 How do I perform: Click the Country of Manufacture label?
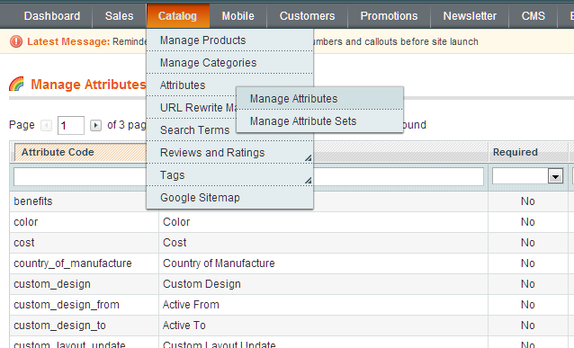(219, 263)
